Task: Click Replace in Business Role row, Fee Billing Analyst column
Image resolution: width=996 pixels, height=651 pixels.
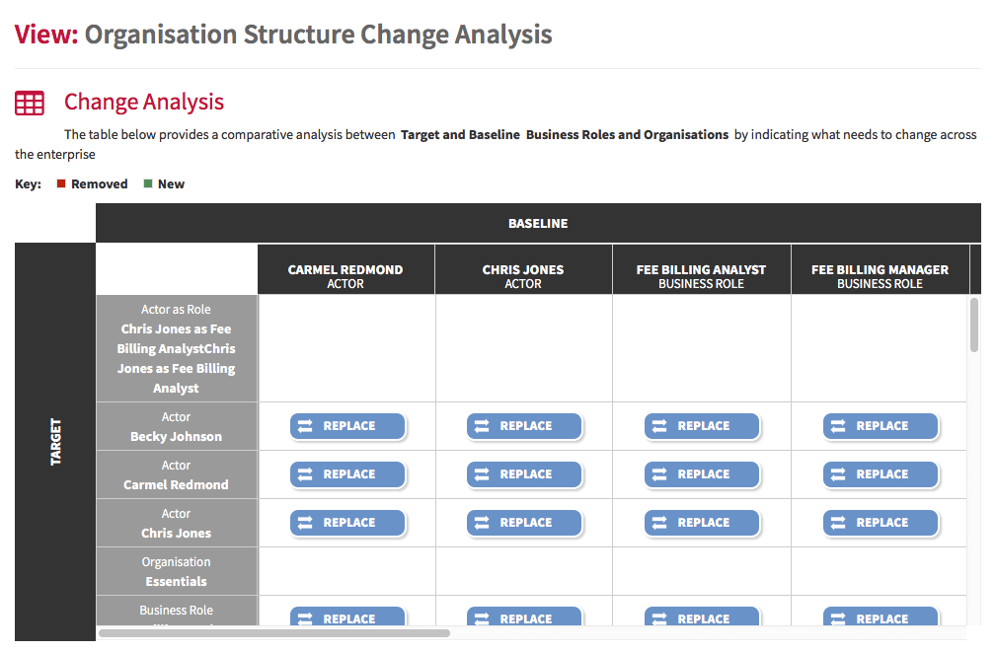Action: pyautogui.click(x=702, y=616)
